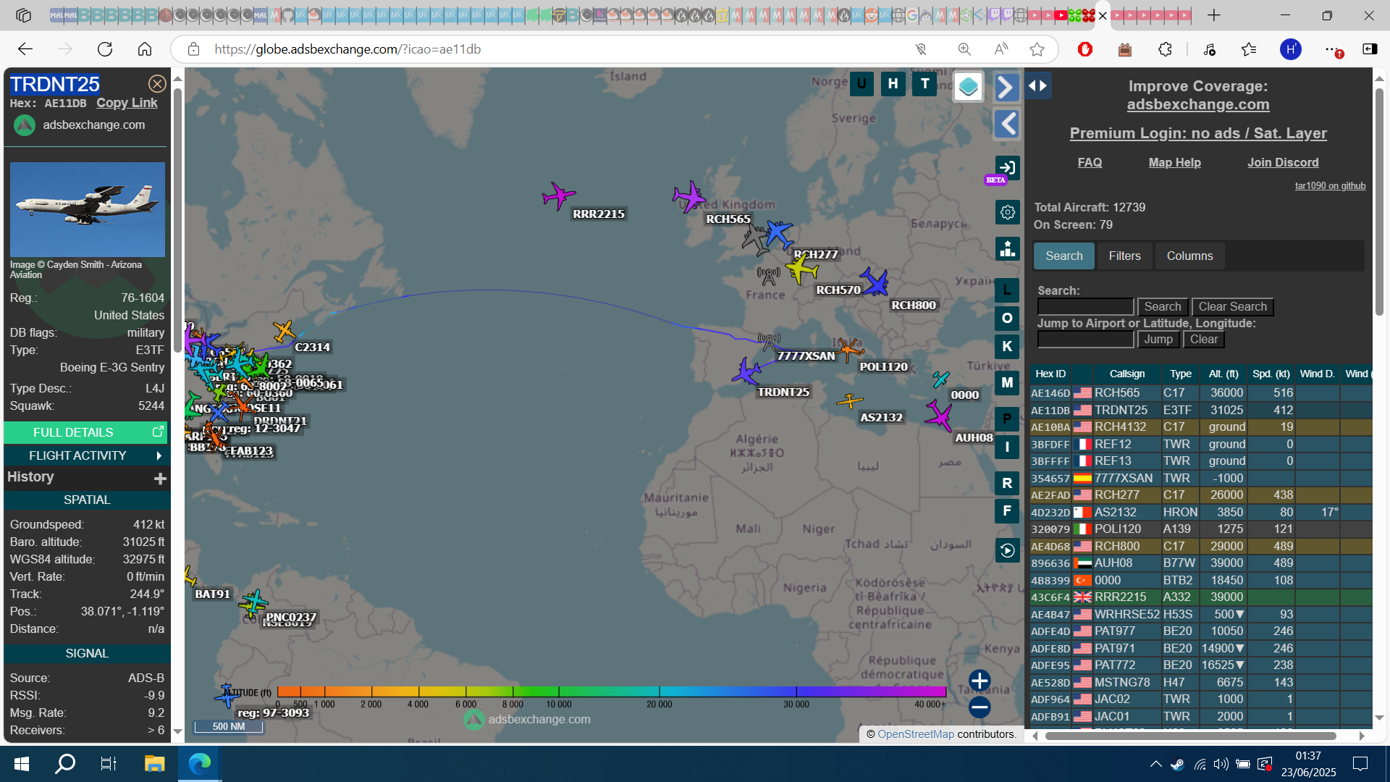Click the RRR2215 aircraft icon on map
1390x782 pixels.
point(557,195)
